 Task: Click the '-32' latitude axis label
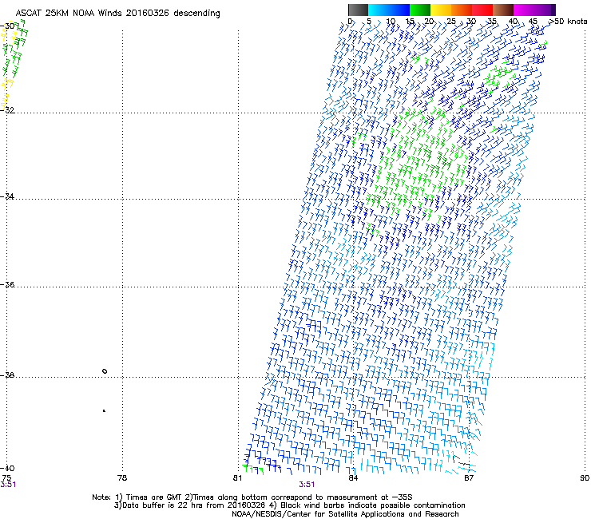[x=7, y=110]
